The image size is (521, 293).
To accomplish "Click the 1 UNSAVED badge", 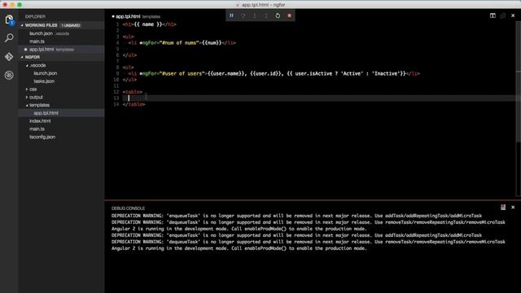I will 71,25.
